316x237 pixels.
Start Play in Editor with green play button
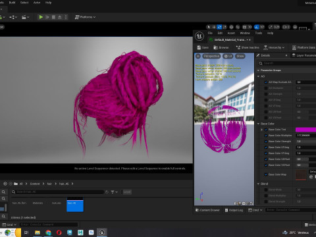tap(41, 17)
